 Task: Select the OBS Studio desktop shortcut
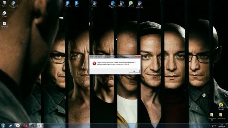click(x=122, y=4)
